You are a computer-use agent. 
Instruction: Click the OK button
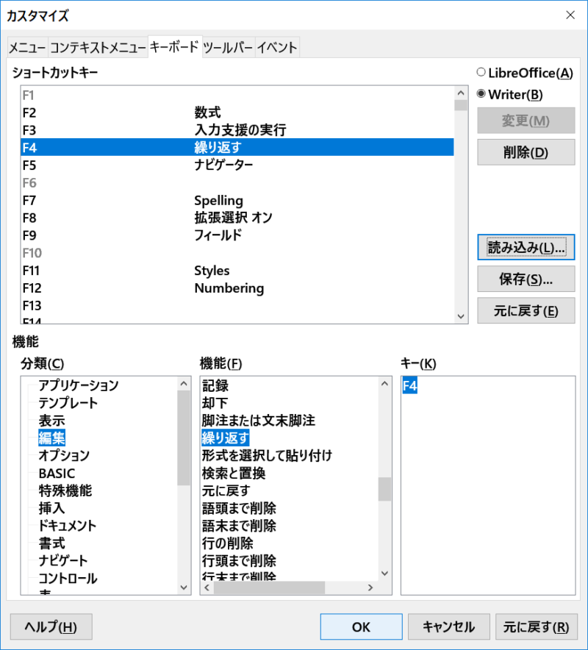(x=361, y=627)
